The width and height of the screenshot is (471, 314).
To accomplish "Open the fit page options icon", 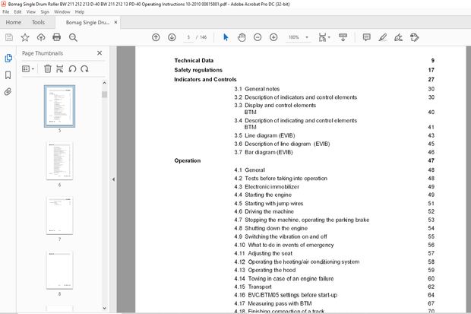I will [x=324, y=37].
